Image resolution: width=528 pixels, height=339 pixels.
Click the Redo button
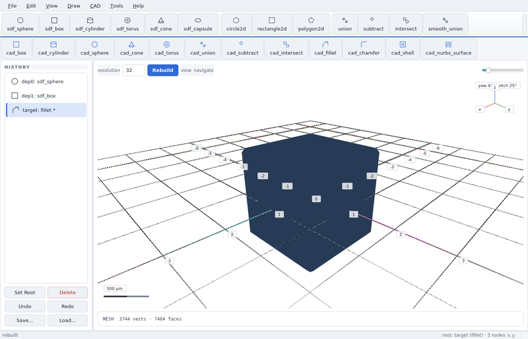point(68,306)
